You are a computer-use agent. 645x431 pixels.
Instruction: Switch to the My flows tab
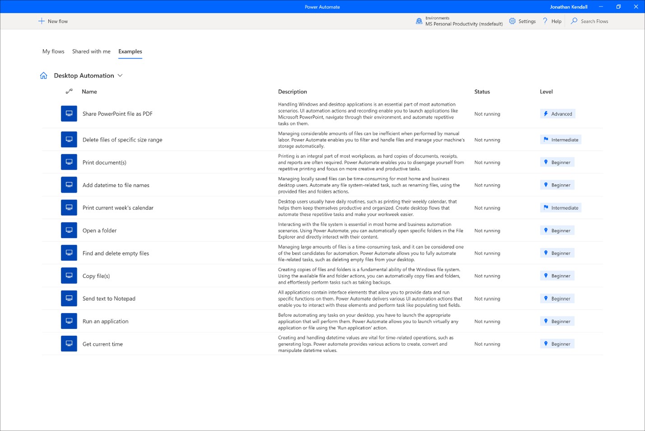53,51
